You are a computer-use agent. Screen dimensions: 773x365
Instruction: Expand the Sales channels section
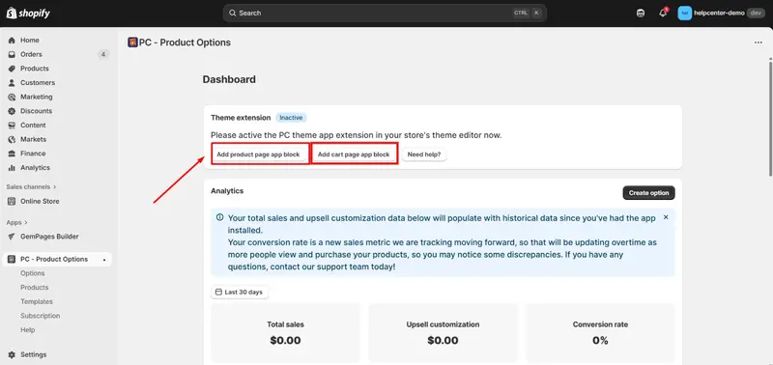coord(31,187)
